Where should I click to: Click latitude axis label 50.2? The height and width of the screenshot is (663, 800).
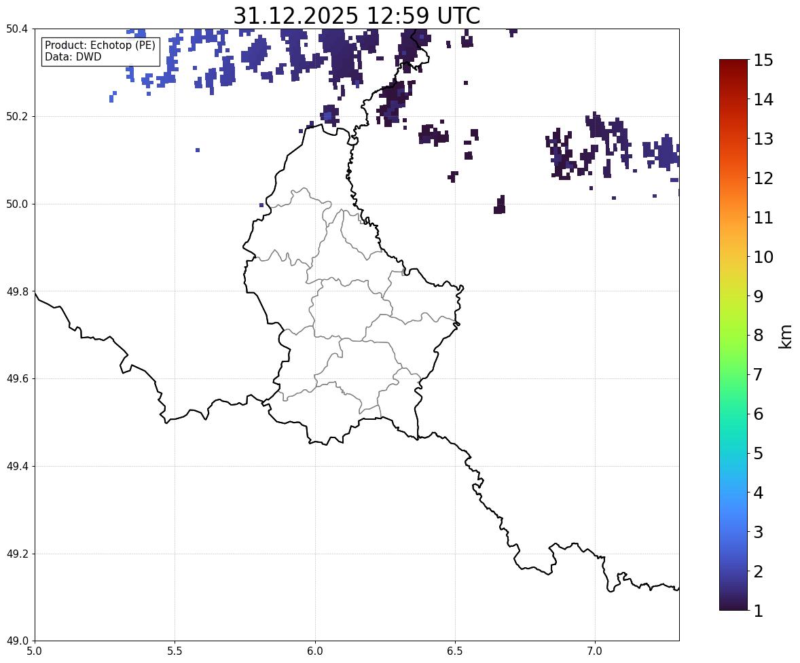[x=17, y=116]
